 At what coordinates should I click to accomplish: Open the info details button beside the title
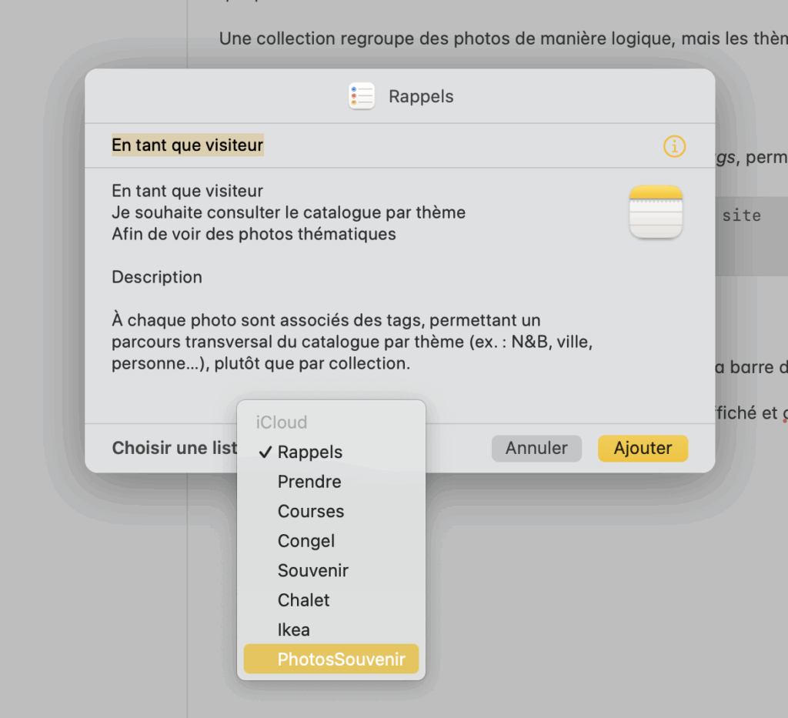674,146
